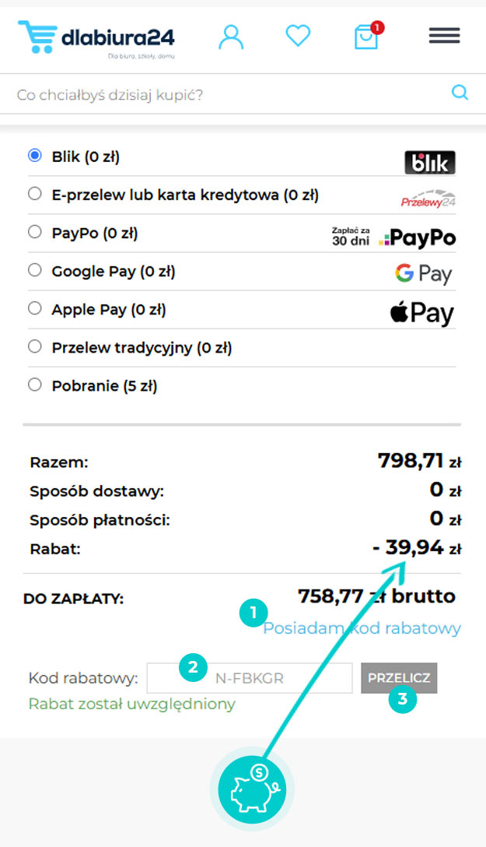The height and width of the screenshot is (847, 486).
Task: Select Google Pay payment method
Action: [34, 270]
